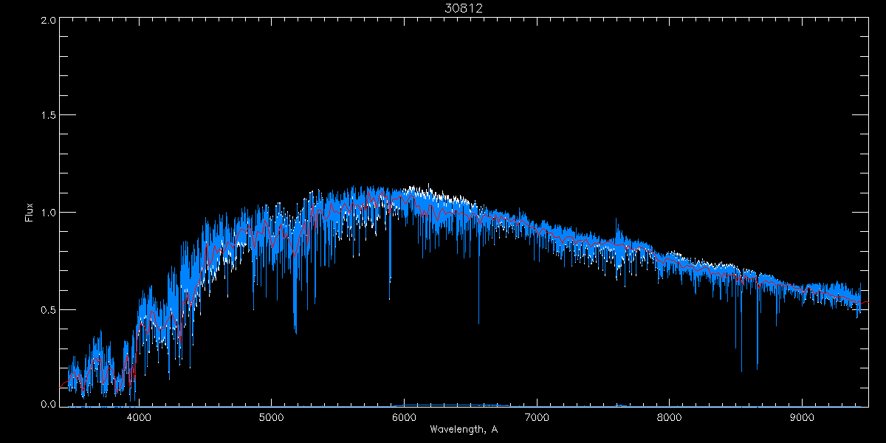Screen dimensions: 886x443
Task: Click the 2.0 y-axis tick label
Action: point(49,21)
